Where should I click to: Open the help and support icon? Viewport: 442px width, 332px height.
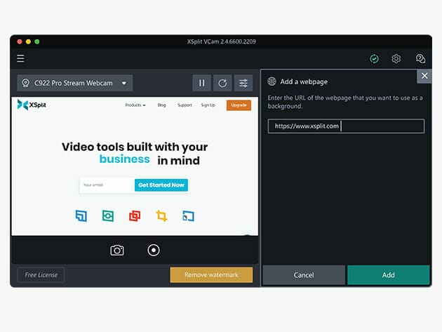(420, 59)
